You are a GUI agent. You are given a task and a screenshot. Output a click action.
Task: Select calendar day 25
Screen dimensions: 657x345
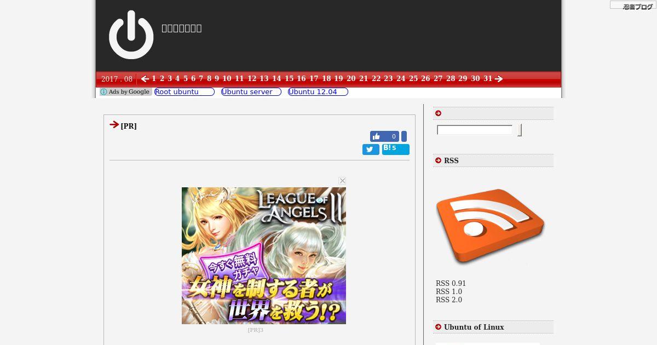[413, 79]
